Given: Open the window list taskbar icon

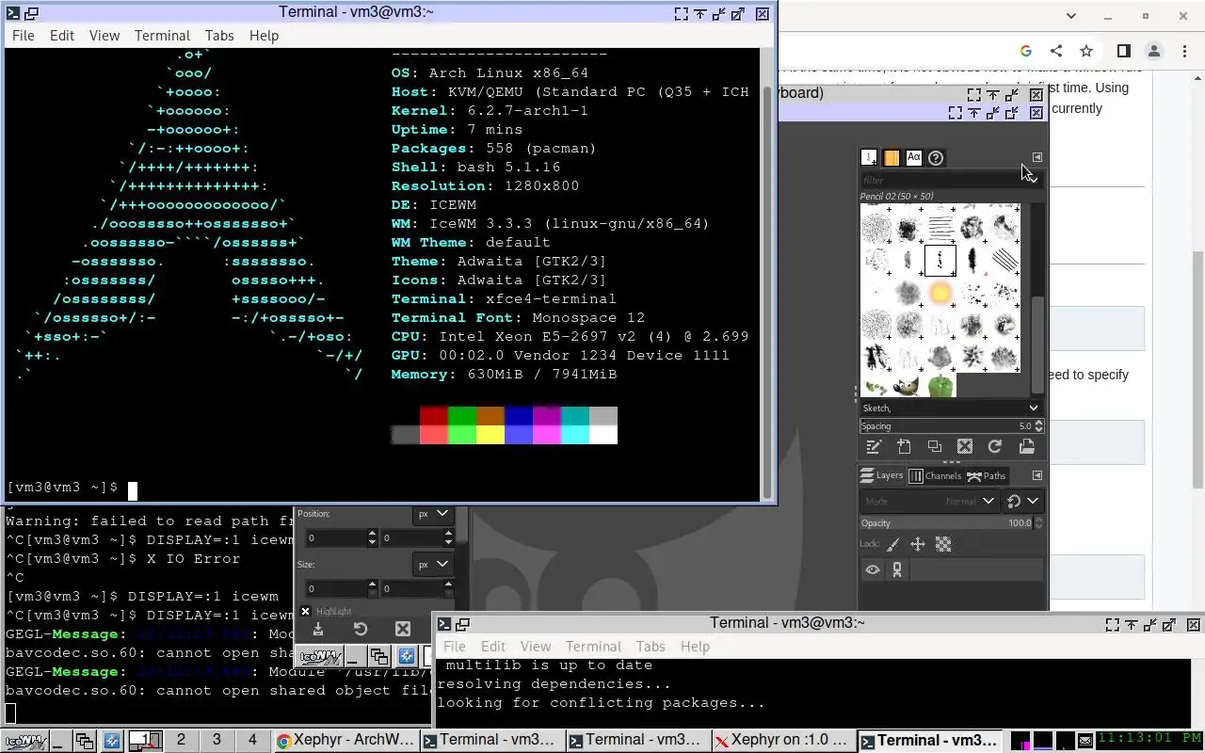Looking at the screenshot, I should coord(85,741).
